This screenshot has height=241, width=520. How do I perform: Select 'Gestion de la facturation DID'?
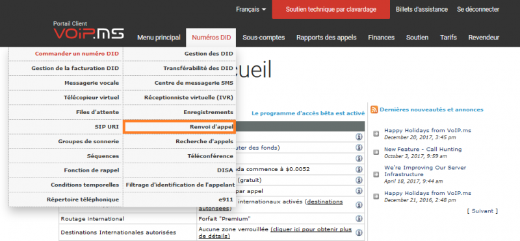pyautogui.click(x=66, y=69)
